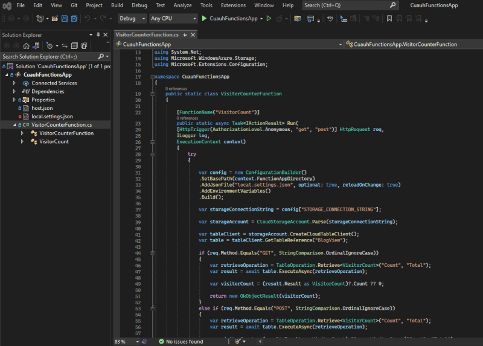Collapse the CuauhFunctionsApp project node

pos(7,75)
